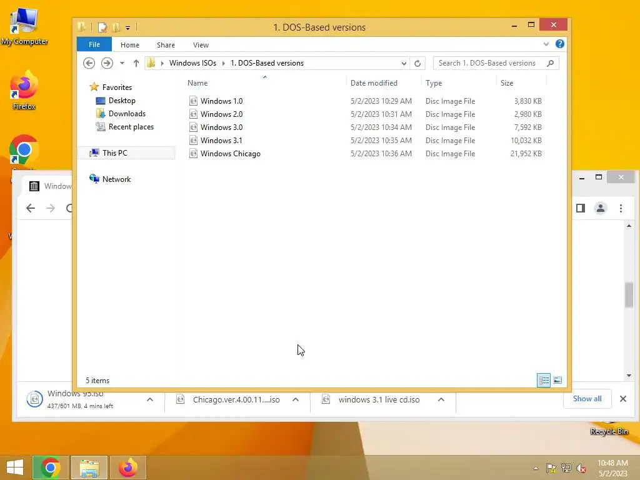Click the Explorer forward arrow button
Viewport: 640px width, 480px height.
coord(107,63)
